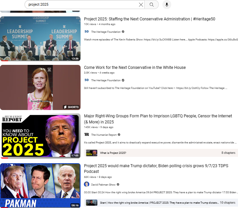Click the SHORTS badge on the thumbnail

tap(71, 107)
